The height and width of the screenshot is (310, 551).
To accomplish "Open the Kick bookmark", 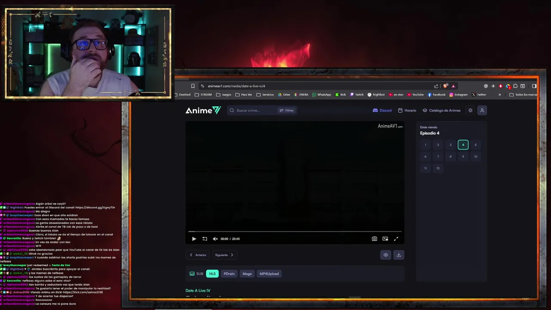I will [340, 95].
